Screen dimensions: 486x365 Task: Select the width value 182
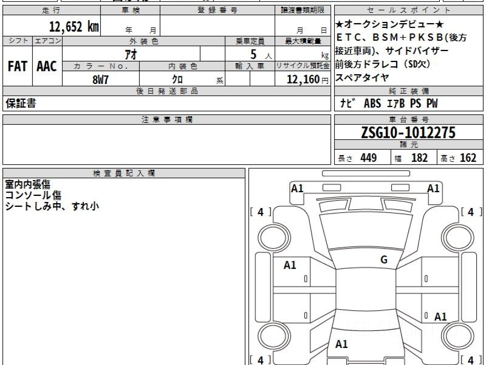[x=420, y=158]
